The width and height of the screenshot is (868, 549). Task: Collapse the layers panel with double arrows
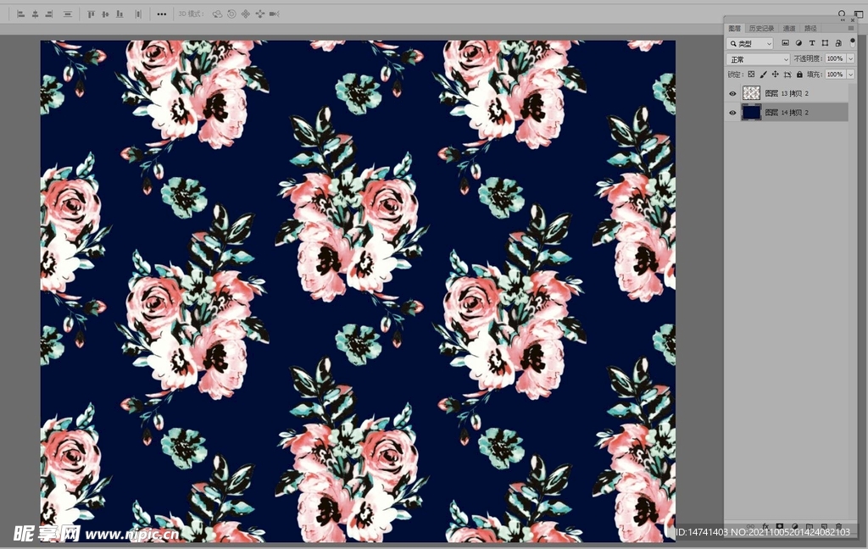tap(843, 20)
